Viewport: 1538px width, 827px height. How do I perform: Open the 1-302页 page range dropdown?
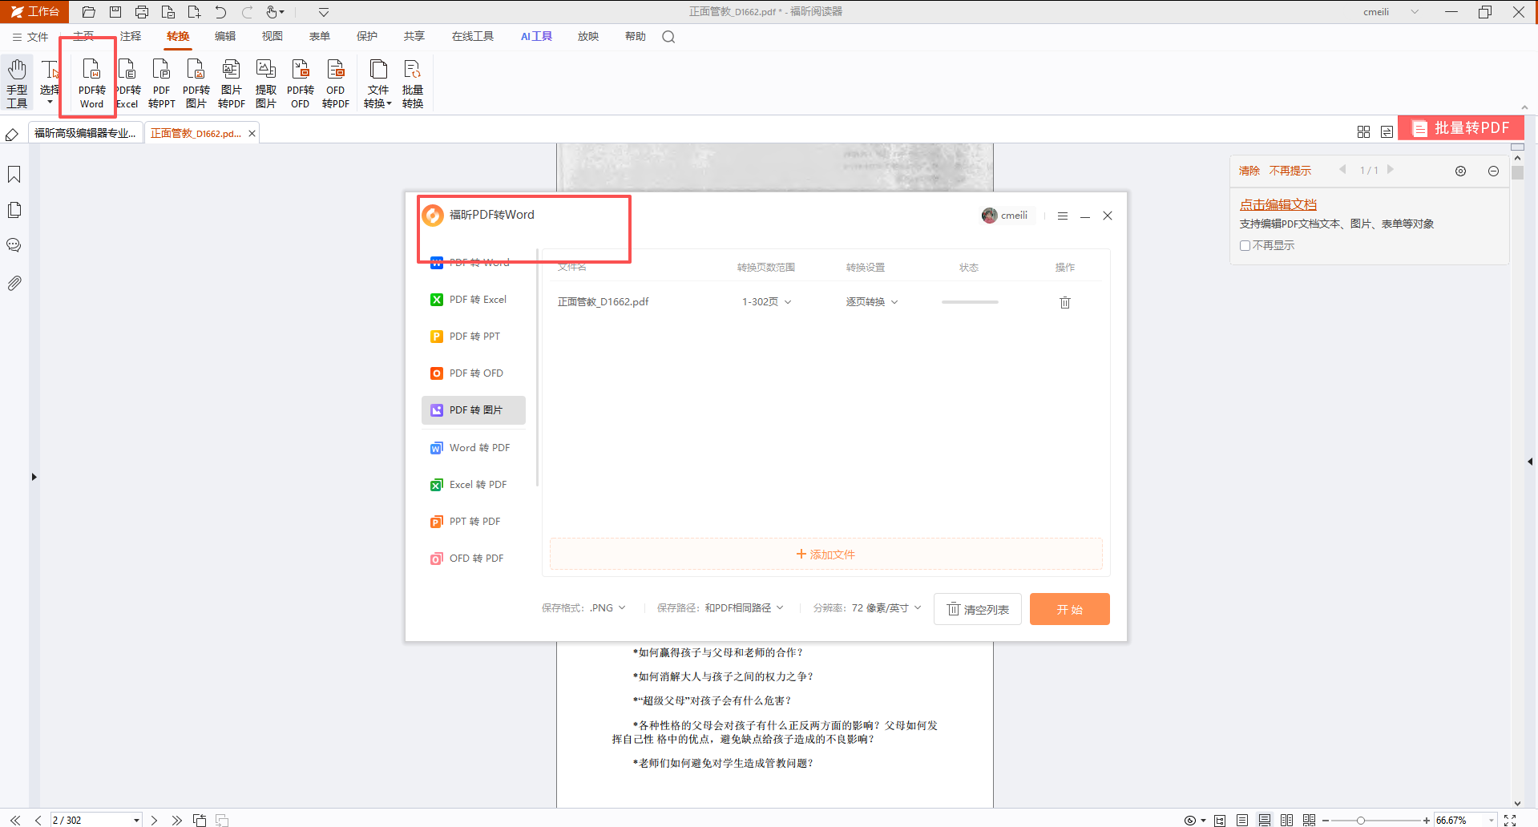(767, 302)
